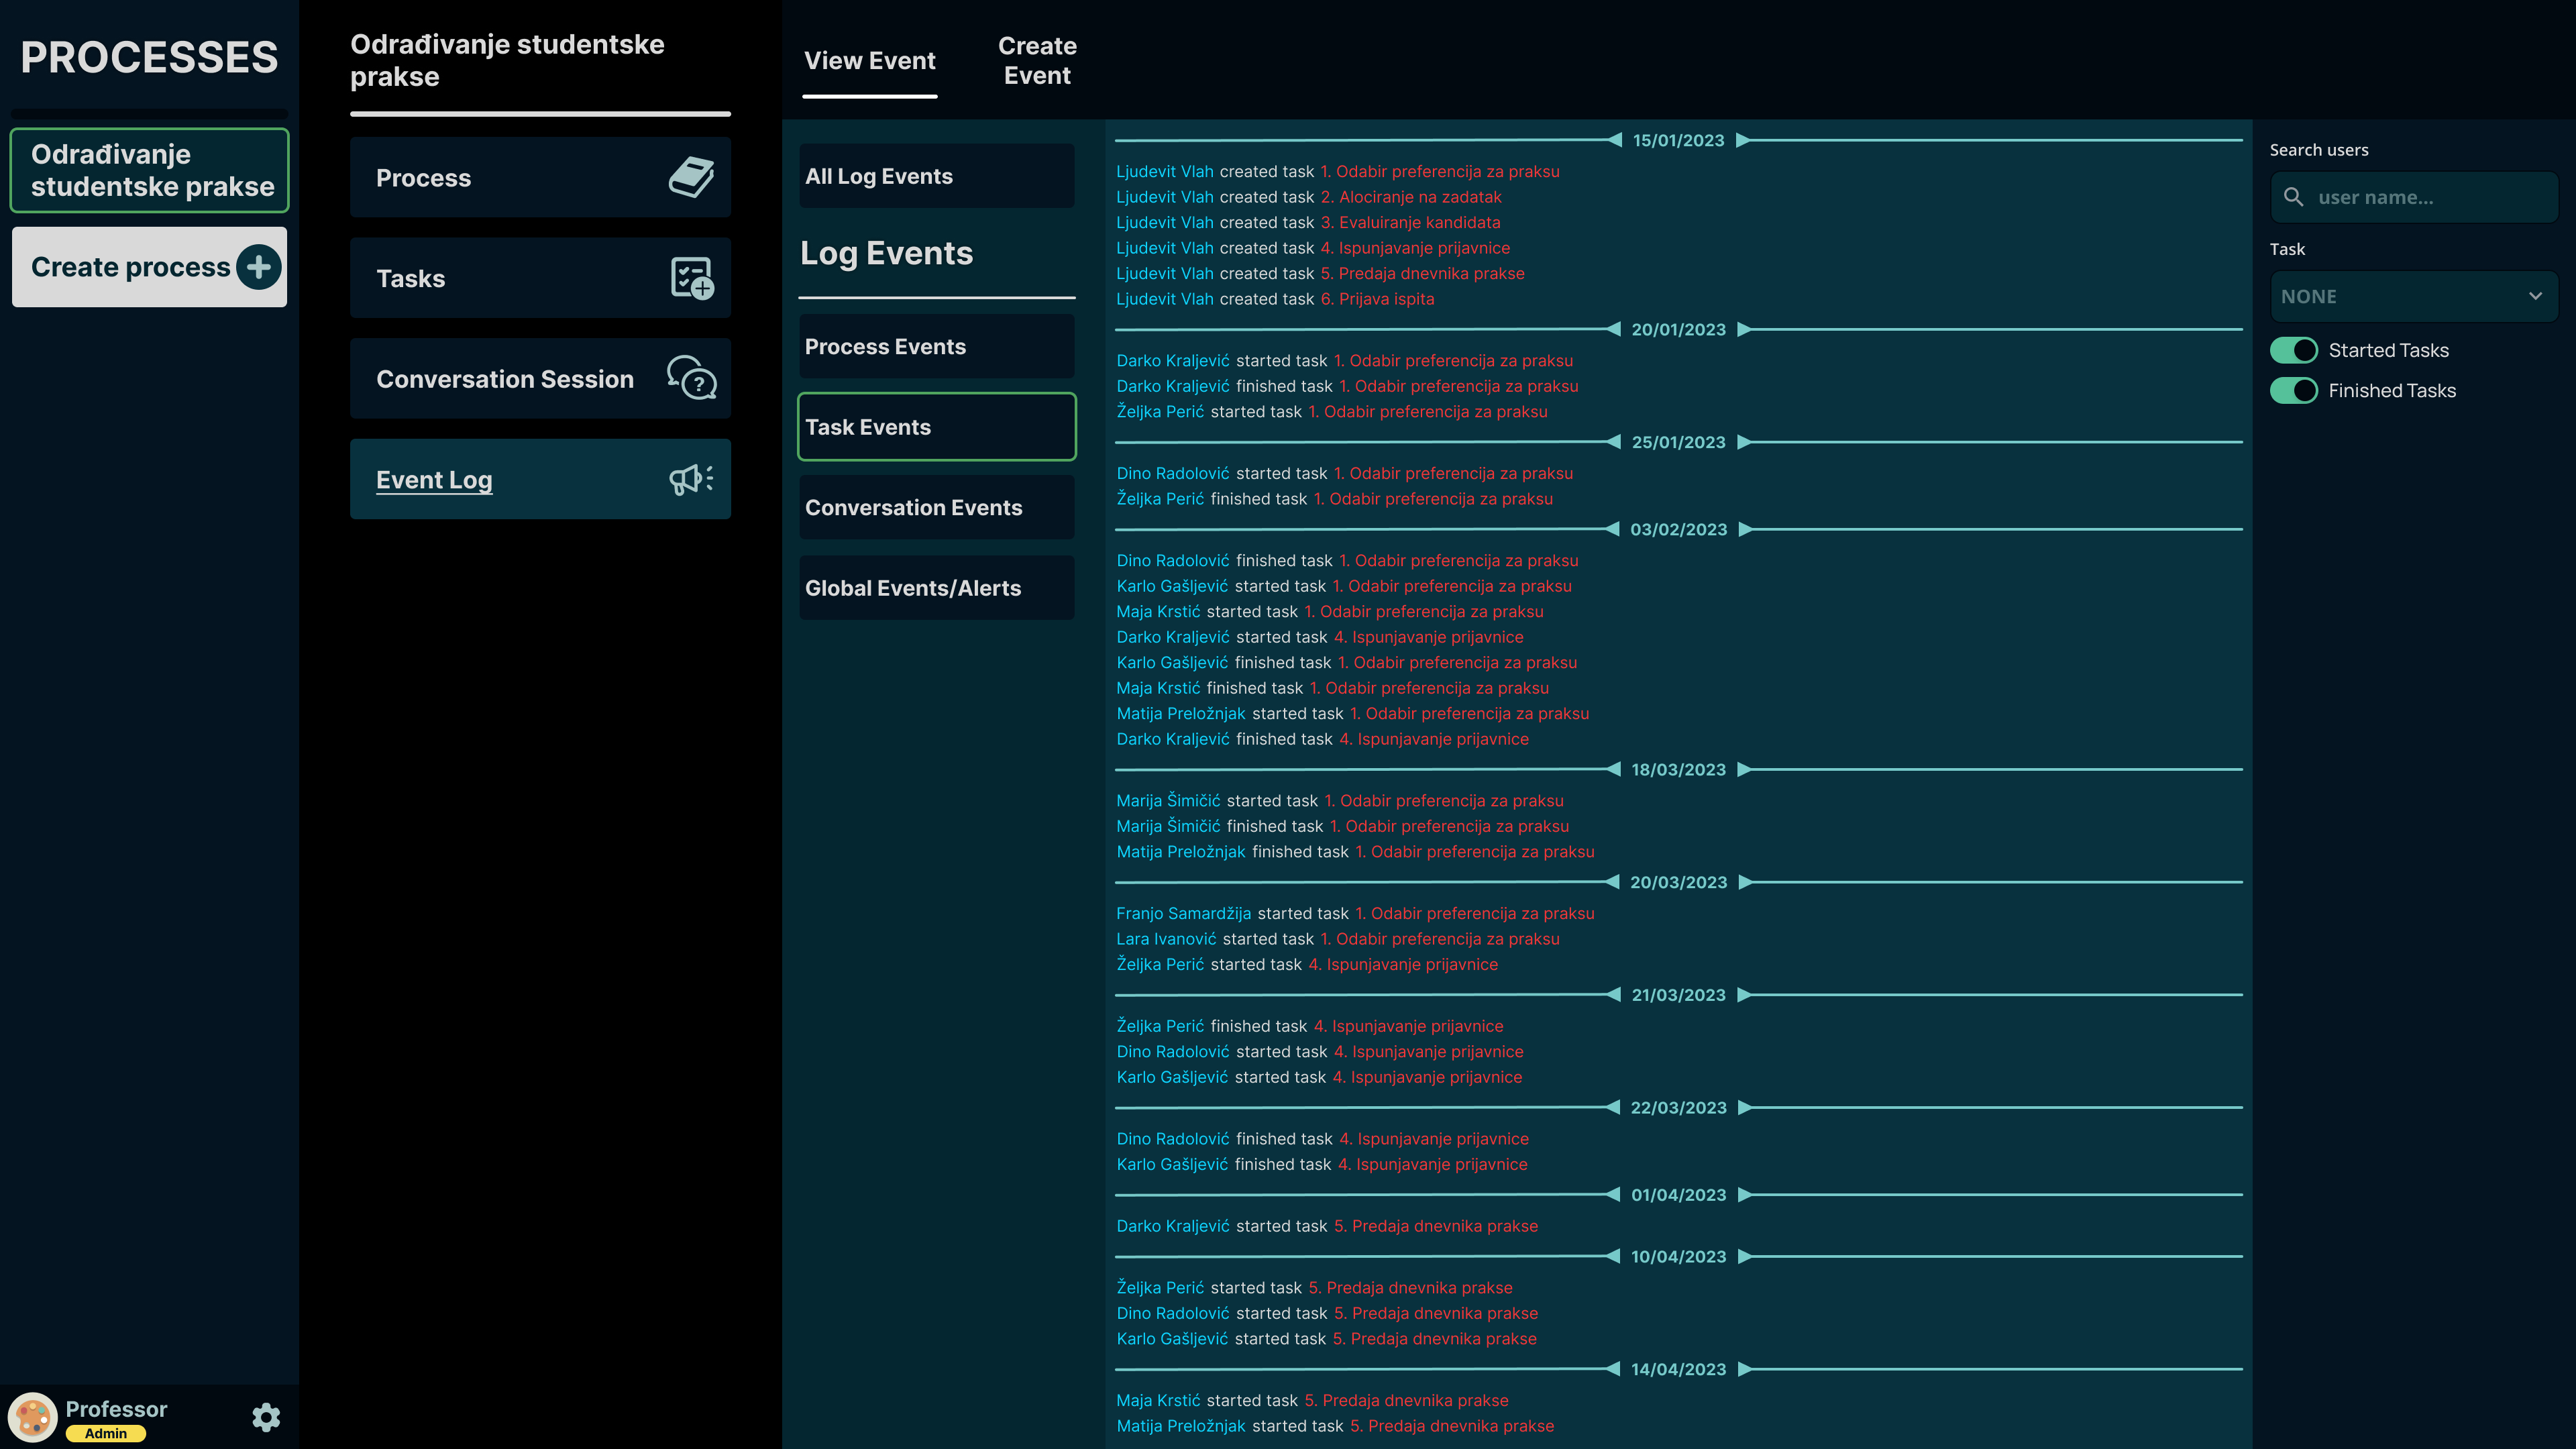
Task: Click the Professor avatar picture
Action: (33, 1417)
